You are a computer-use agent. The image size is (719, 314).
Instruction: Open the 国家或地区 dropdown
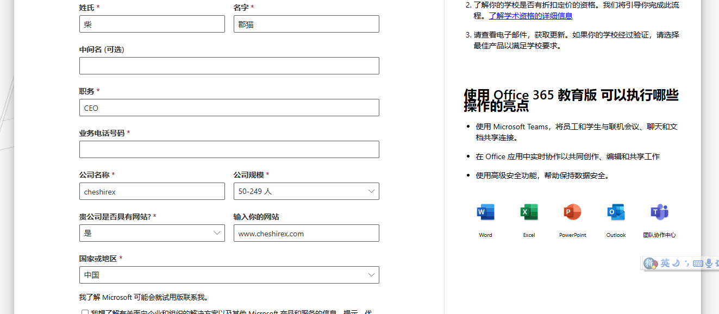229,275
